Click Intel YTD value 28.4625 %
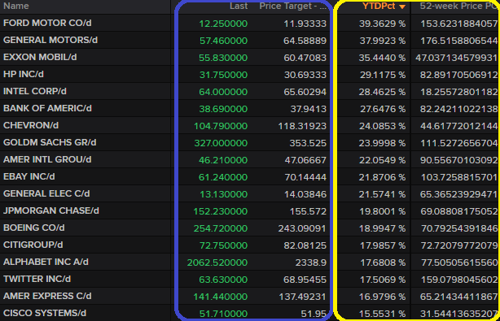The height and width of the screenshot is (321, 500). (x=383, y=92)
